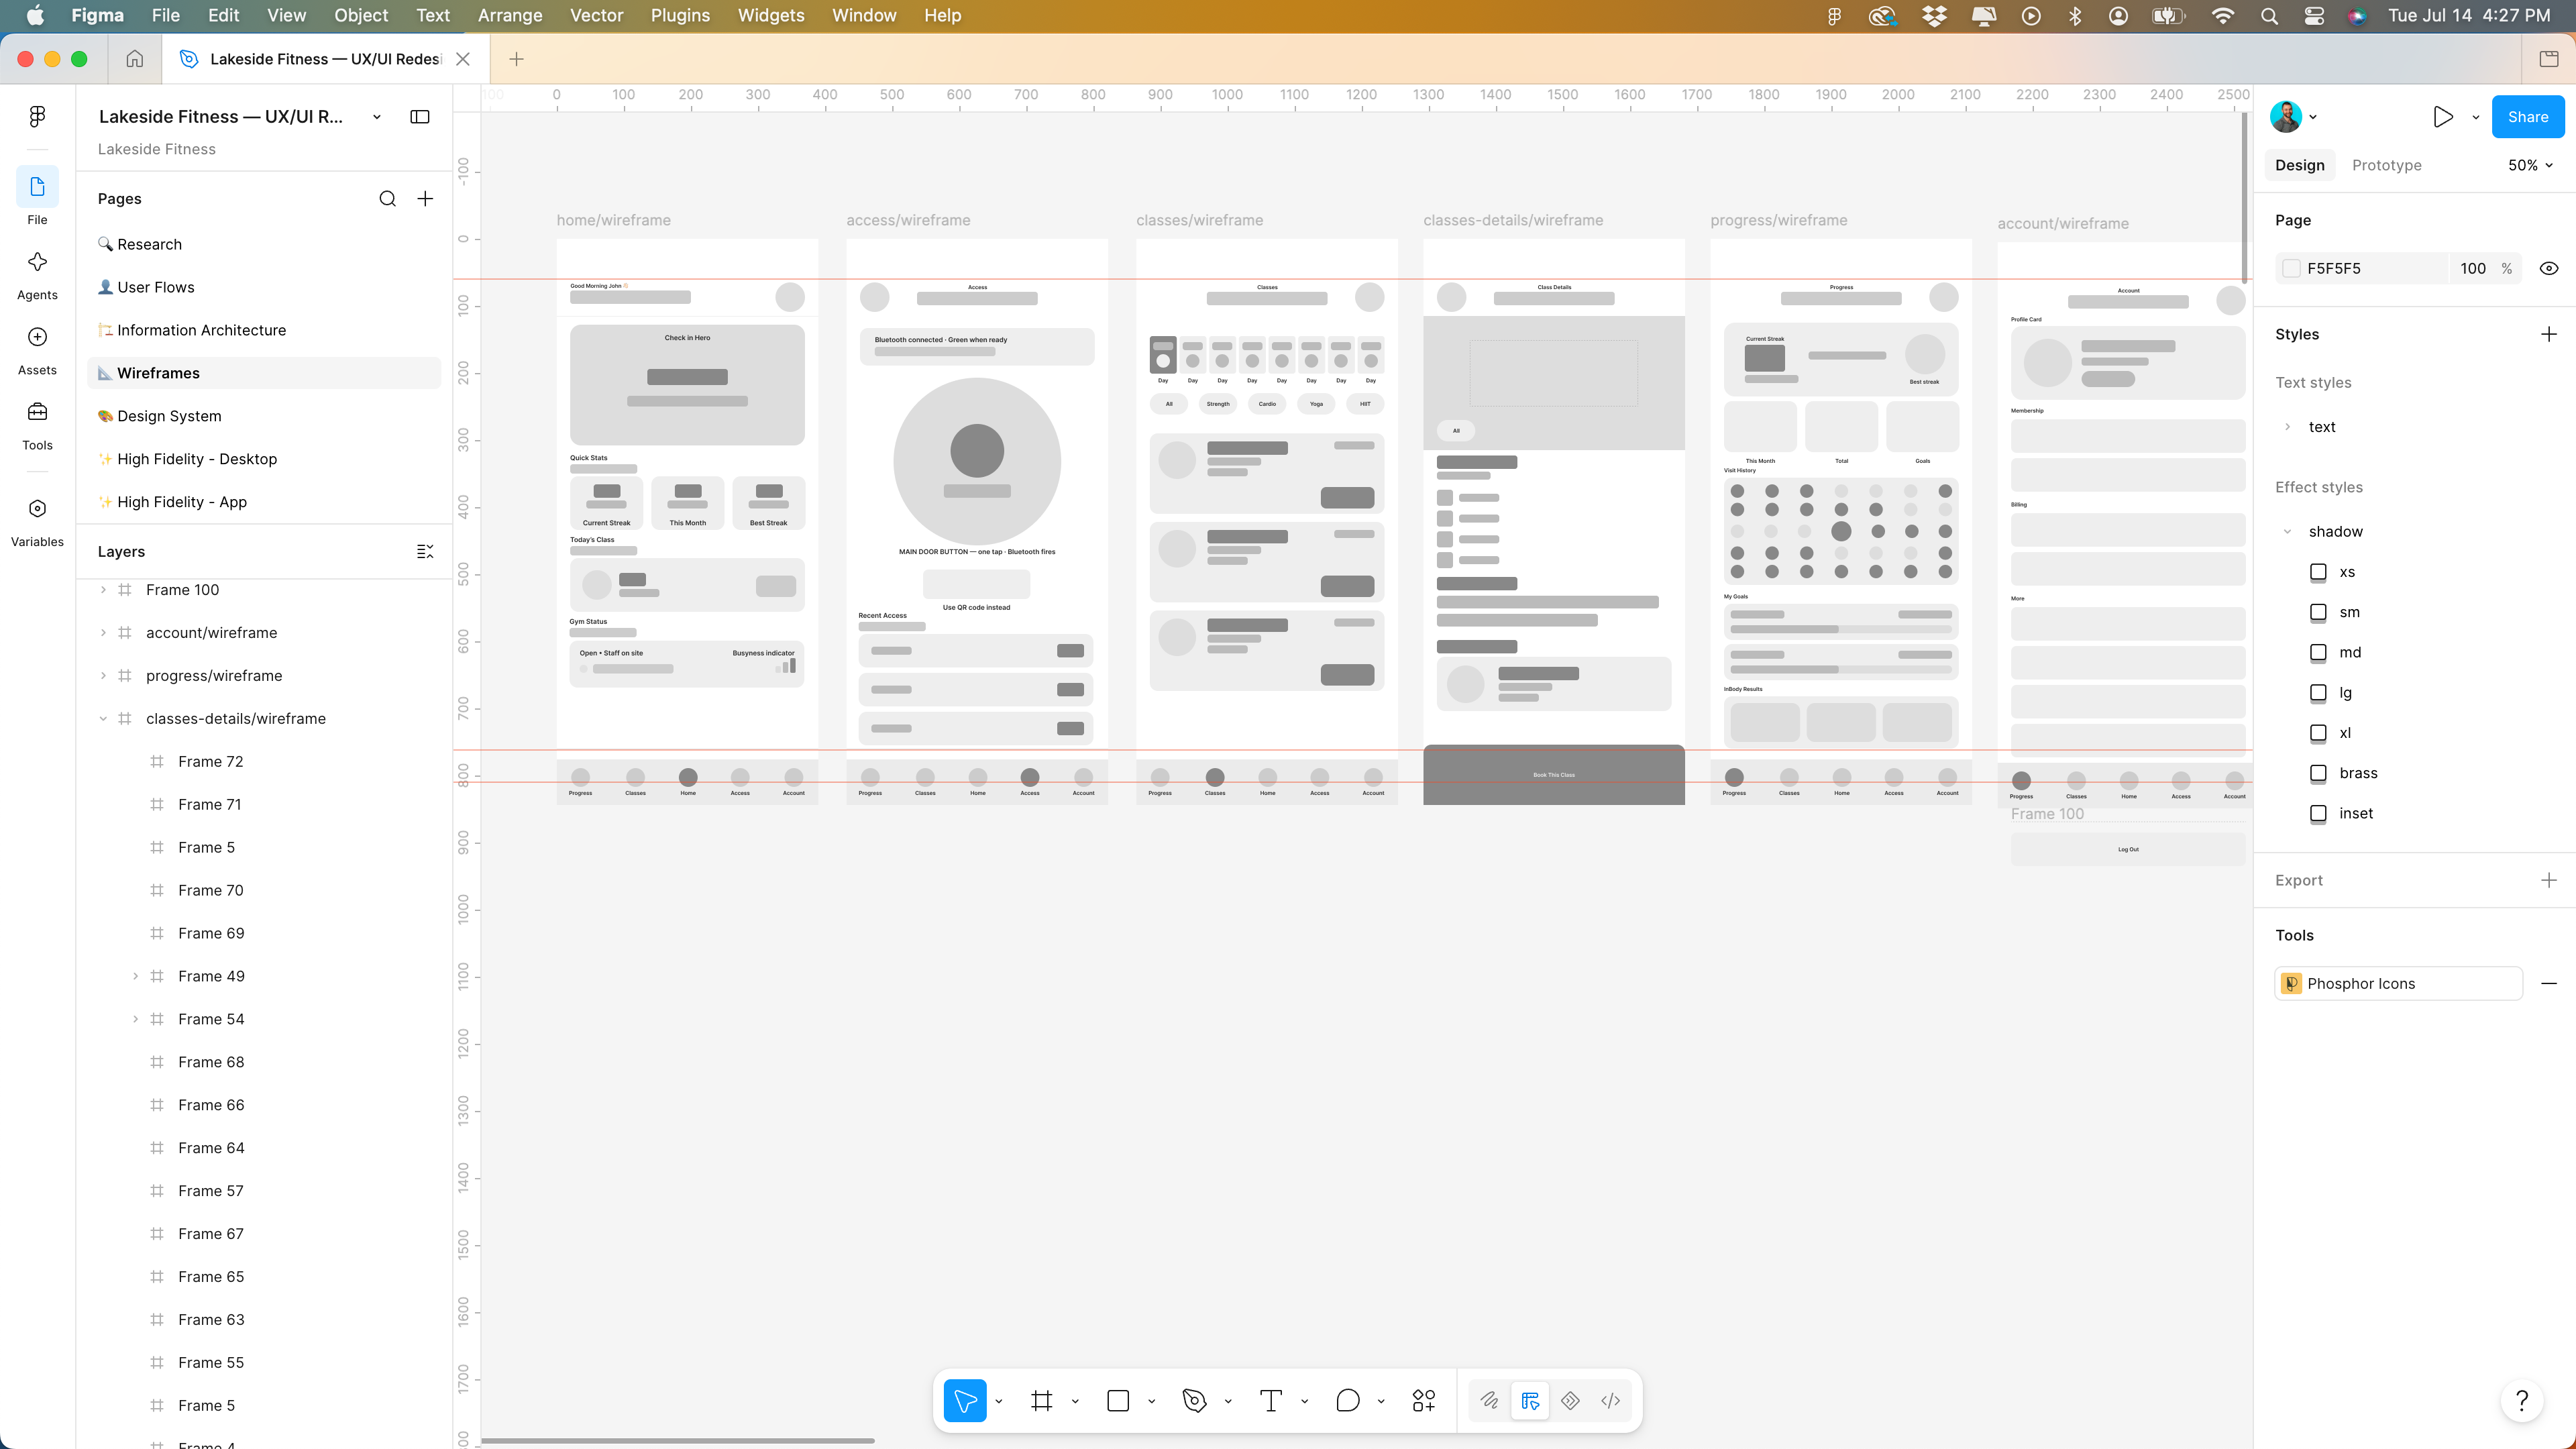Edit the page opacity 100 field
Screen dimensions: 2576x1449
(x=2473, y=268)
